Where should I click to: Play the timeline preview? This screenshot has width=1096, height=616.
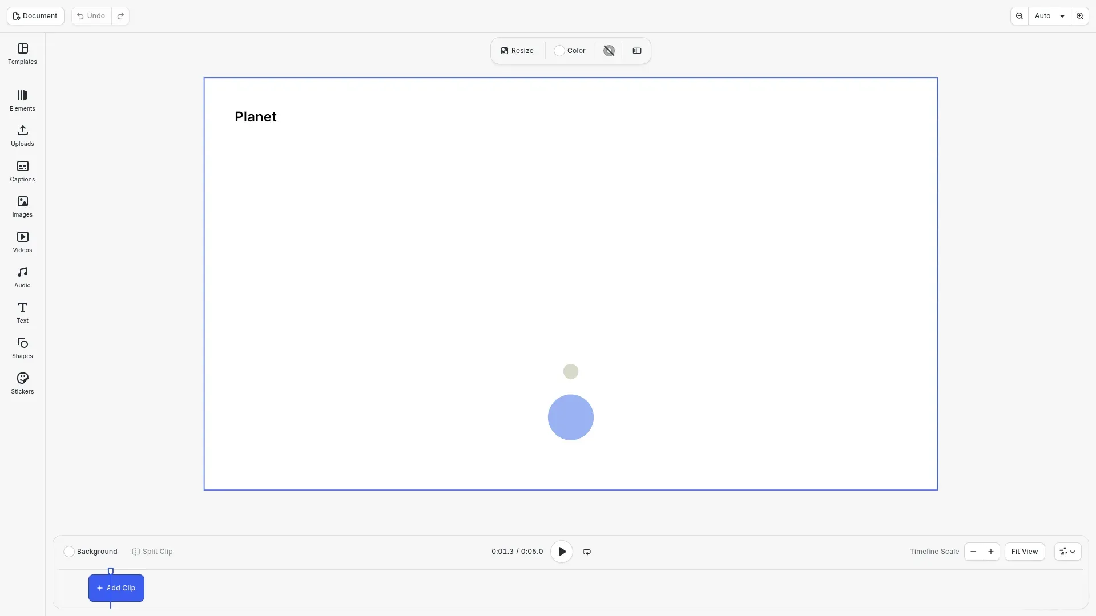tap(562, 552)
